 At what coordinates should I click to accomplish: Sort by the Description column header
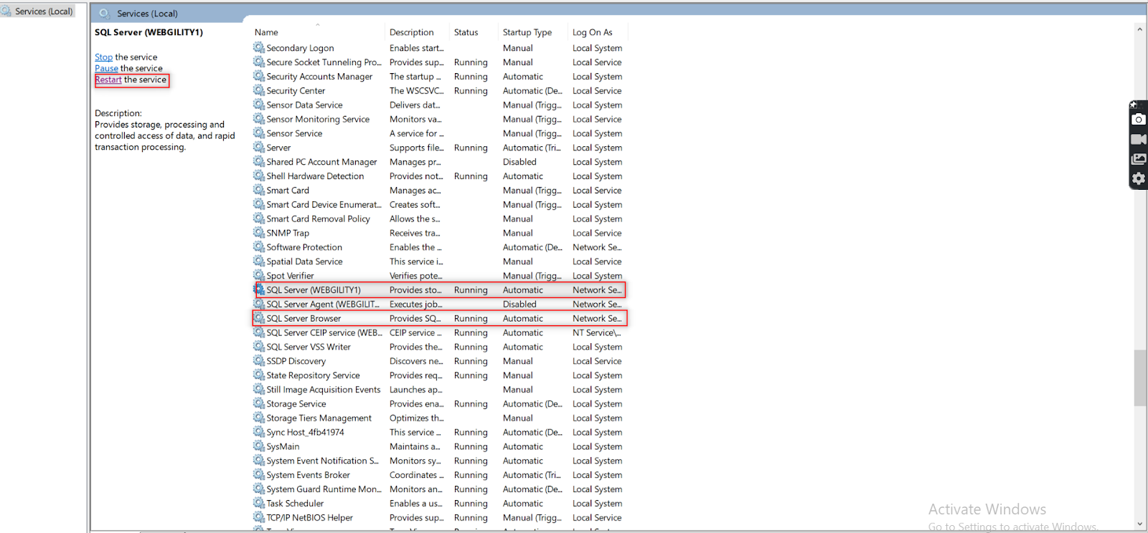click(411, 32)
